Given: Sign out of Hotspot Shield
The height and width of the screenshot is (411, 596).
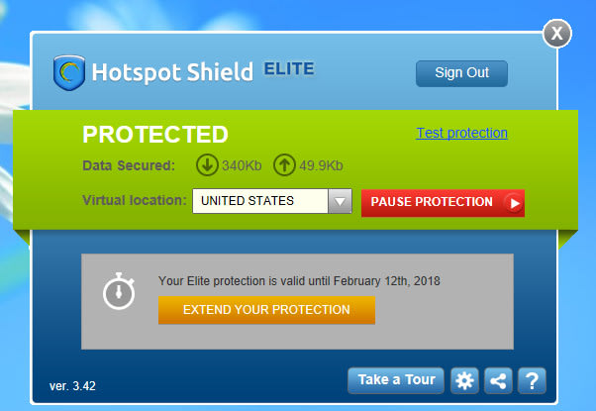Looking at the screenshot, I should point(461,73).
